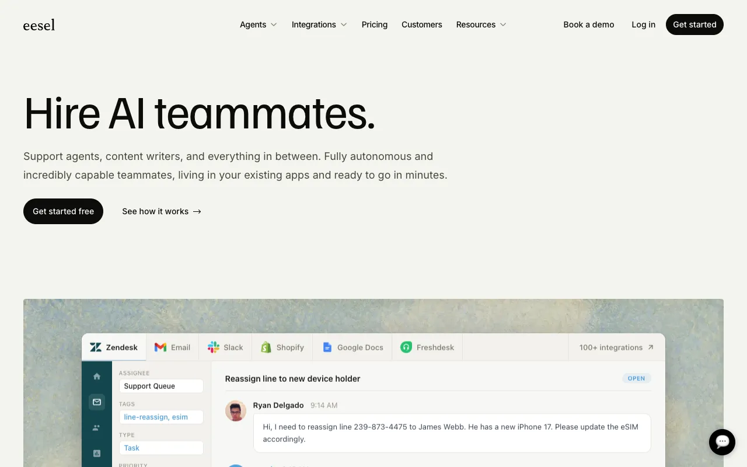Open the 100+ integrations link
747x467 pixels.
(617, 347)
